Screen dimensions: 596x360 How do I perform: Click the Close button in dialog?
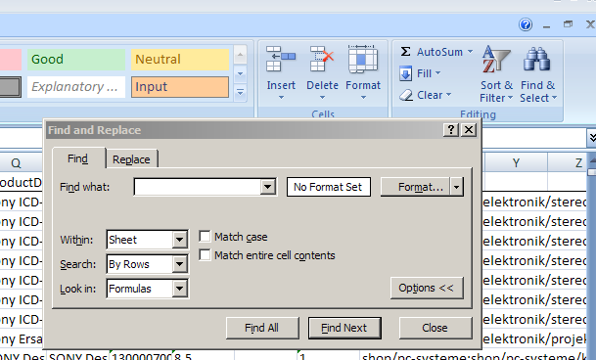436,328
